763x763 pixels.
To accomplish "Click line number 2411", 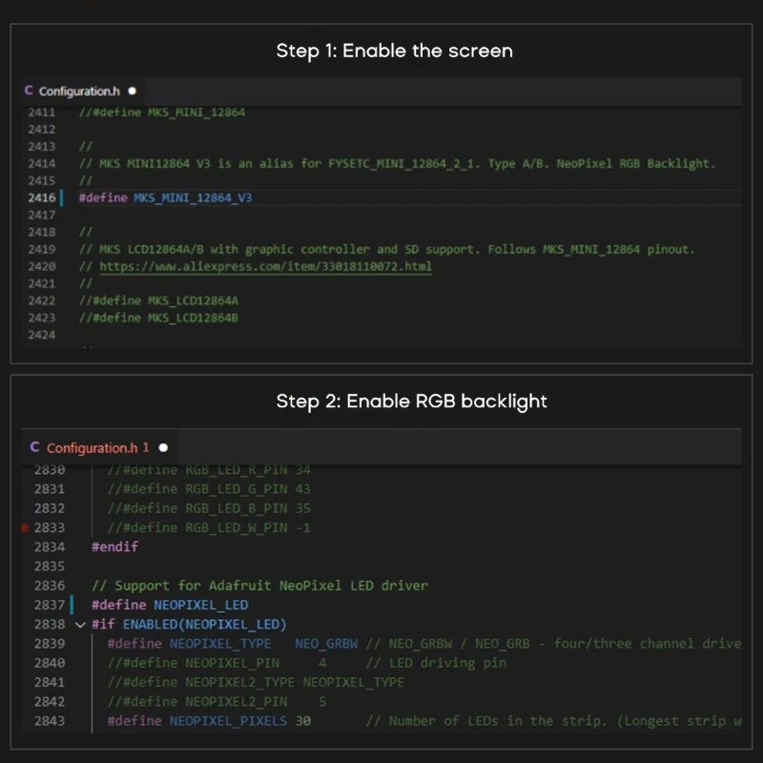I will [42, 113].
